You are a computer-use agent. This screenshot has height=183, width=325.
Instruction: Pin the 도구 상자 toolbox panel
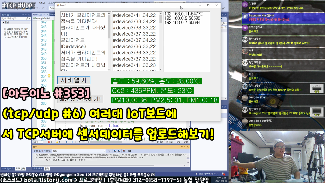point(26,15)
